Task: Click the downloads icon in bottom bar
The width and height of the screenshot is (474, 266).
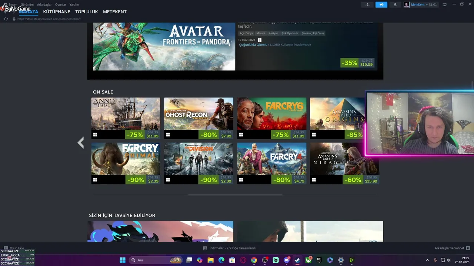Action: tap(205, 248)
